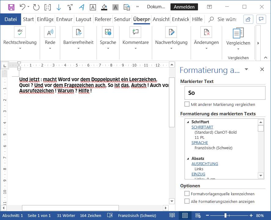The height and width of the screenshot is (220, 271).
Task: Switch to web layout view icon
Action: [x=198, y=215]
